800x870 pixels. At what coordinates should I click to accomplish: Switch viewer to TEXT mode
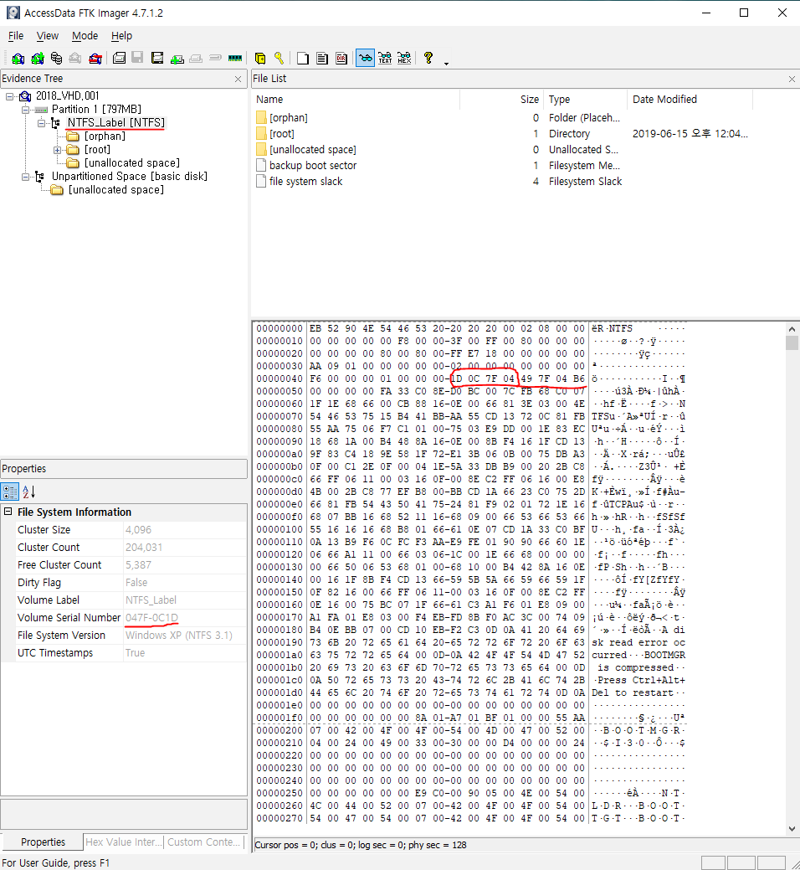click(385, 59)
